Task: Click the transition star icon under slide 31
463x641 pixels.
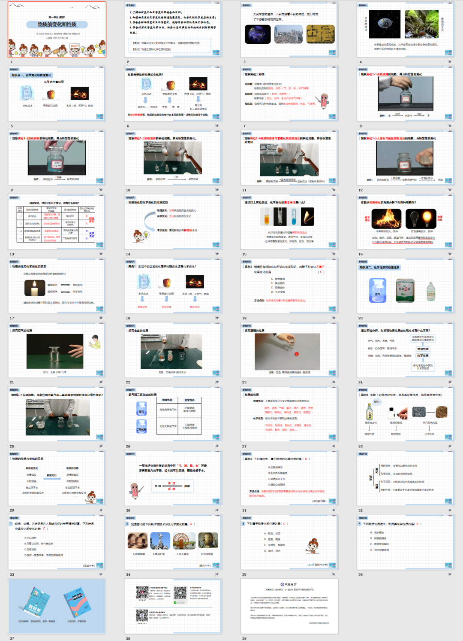Action: [x=333, y=510]
